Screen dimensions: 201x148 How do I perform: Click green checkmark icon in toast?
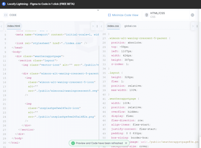[73, 143]
